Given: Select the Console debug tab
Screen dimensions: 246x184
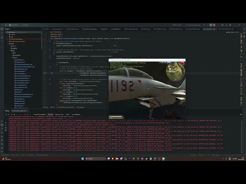Looking at the screenshot, I should (50, 115).
